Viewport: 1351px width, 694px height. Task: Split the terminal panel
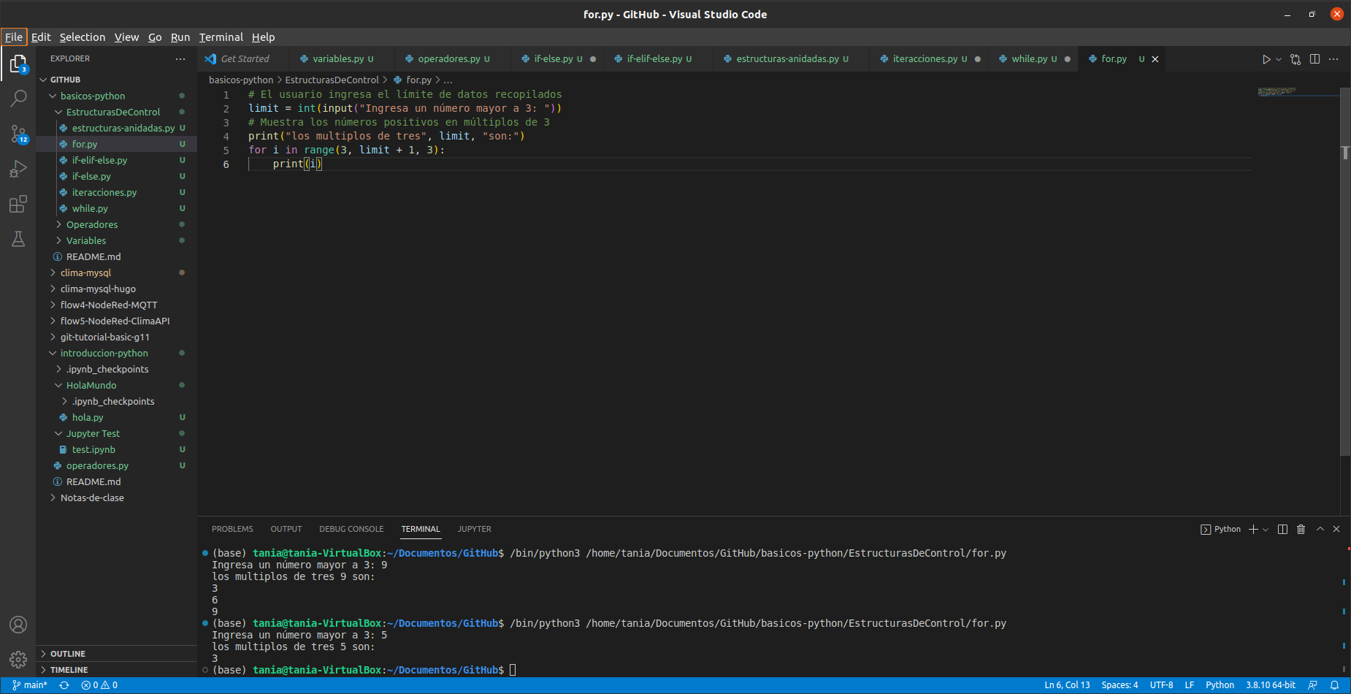tap(1282, 529)
